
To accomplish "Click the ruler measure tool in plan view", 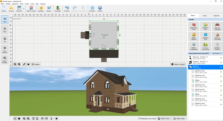I will (24, 64).
